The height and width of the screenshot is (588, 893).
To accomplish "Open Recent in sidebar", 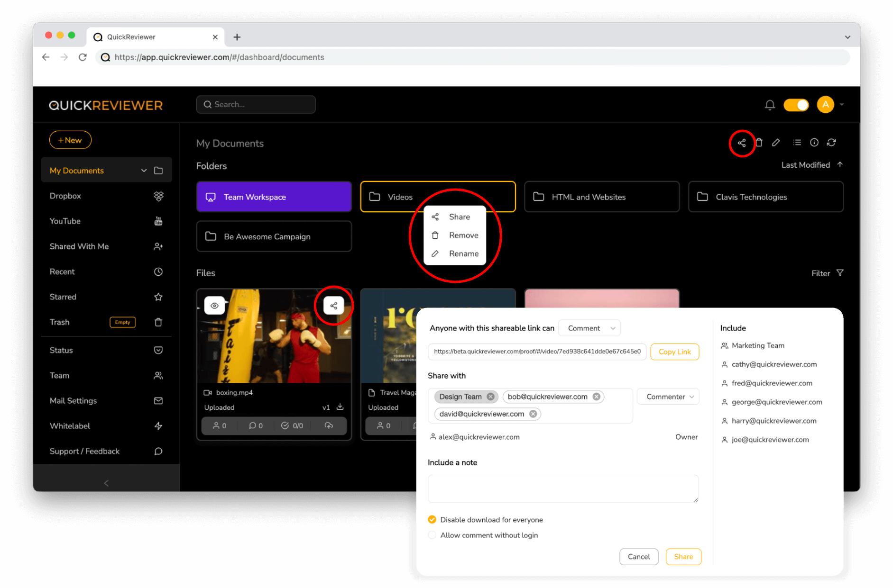I will tap(106, 272).
